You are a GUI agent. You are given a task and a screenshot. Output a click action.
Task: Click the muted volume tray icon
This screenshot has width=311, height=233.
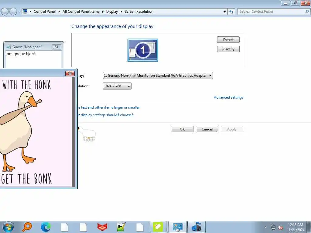pyautogui.click(x=280, y=228)
